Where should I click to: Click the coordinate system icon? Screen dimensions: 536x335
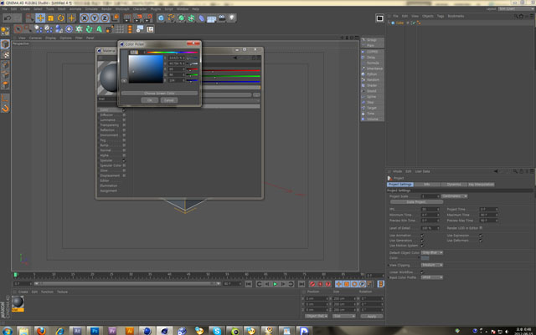[116, 18]
